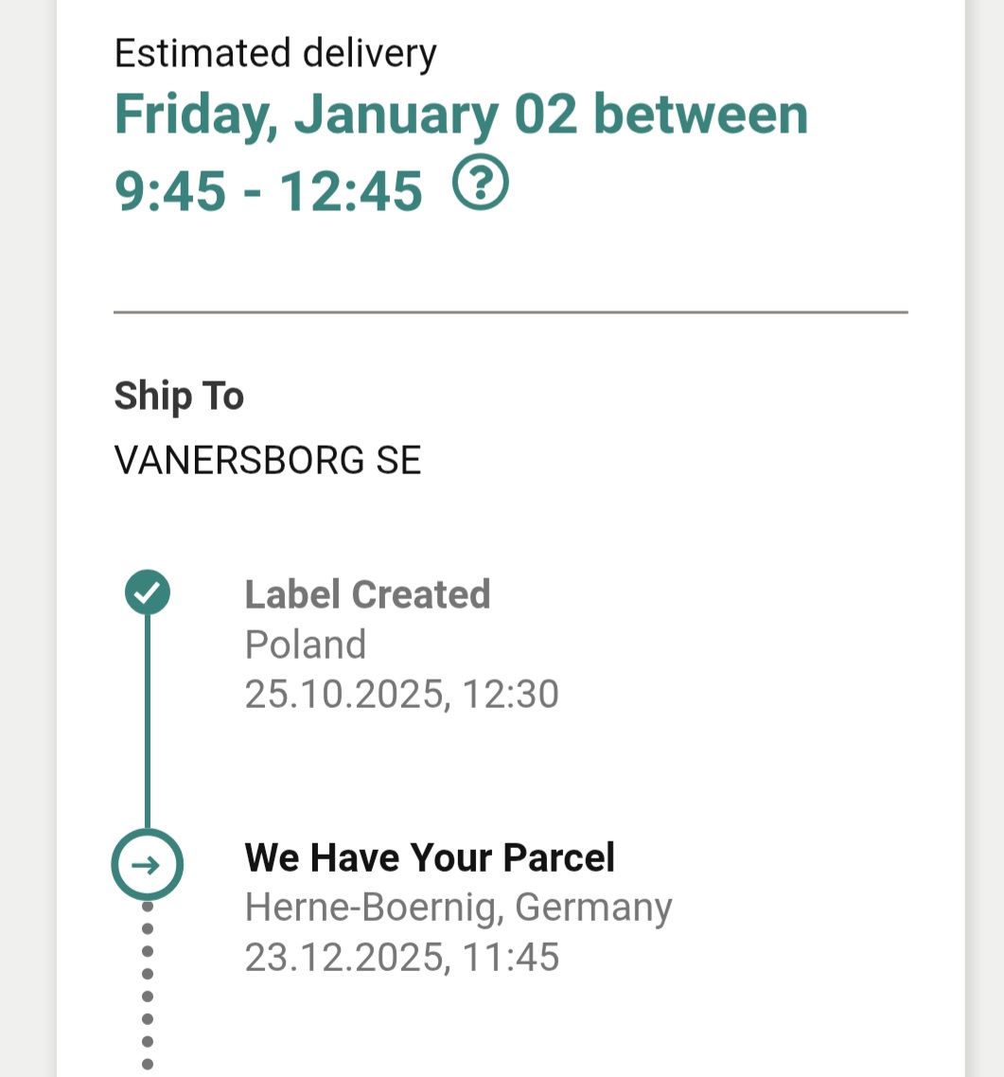Tap the 9:45 - 12:45 delivery window

click(x=268, y=191)
